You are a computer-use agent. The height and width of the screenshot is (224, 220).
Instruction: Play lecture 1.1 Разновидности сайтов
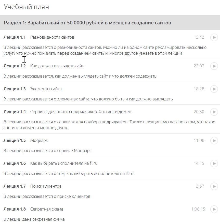214,37
